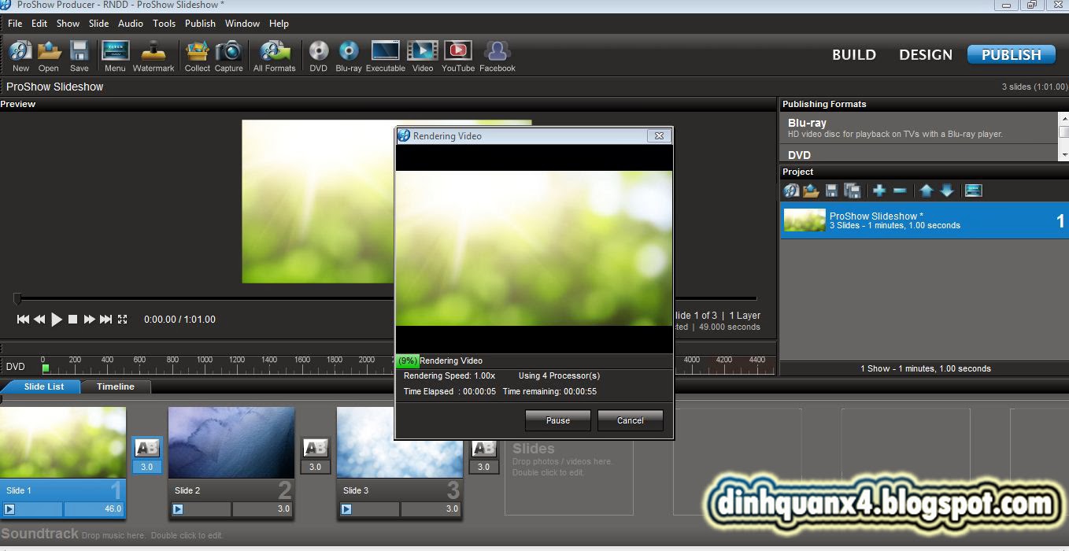Click Slide 1 transition AB icon
Image resolution: width=1069 pixels, height=551 pixels.
[x=147, y=448]
